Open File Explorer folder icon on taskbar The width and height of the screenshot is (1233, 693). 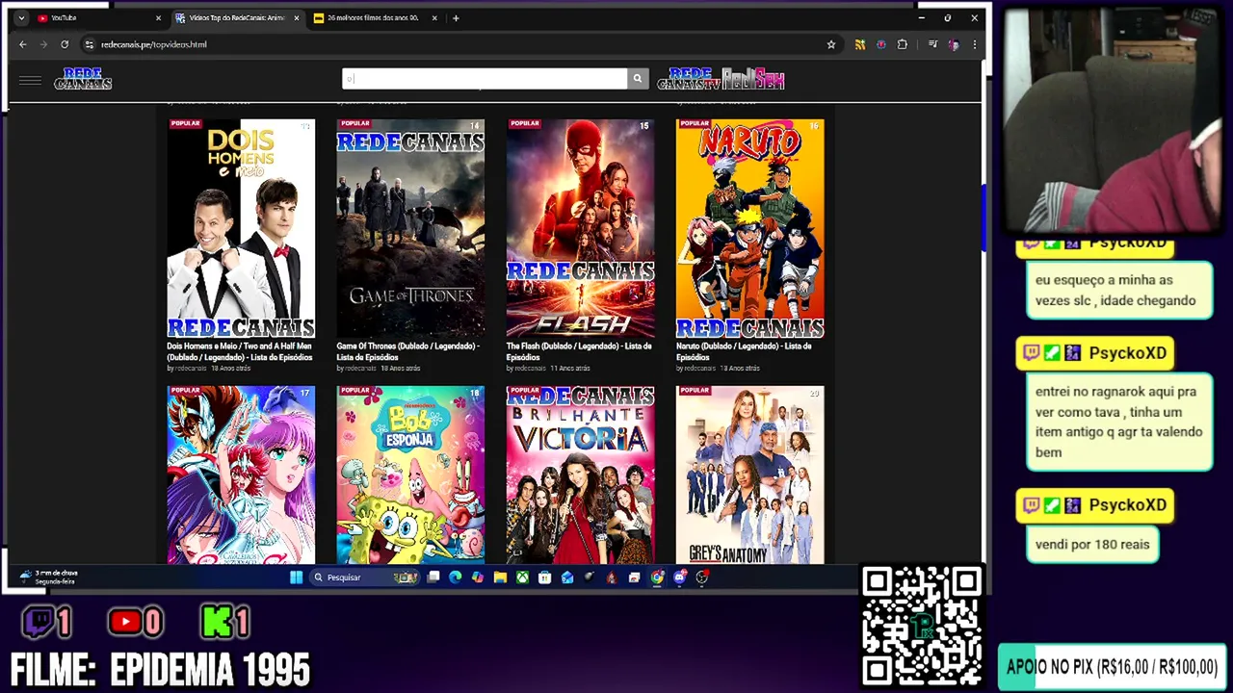[500, 577]
